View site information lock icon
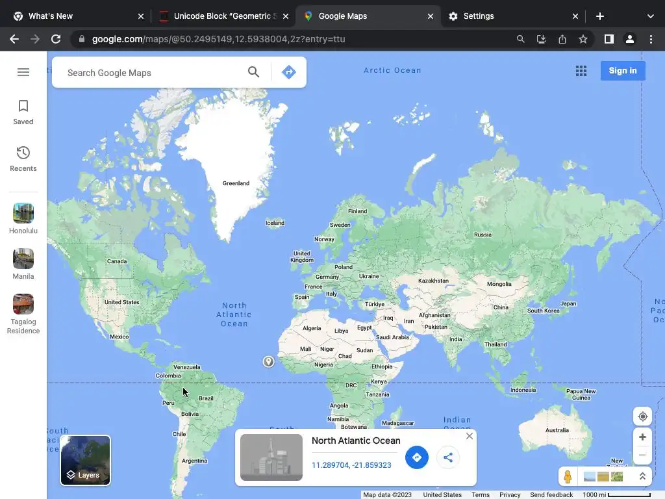The height and width of the screenshot is (499, 665). coord(82,39)
